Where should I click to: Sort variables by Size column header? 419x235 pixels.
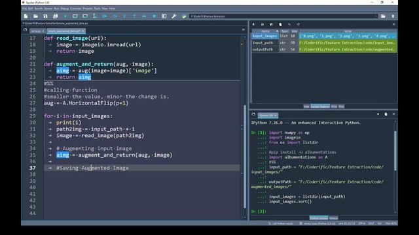294,31
